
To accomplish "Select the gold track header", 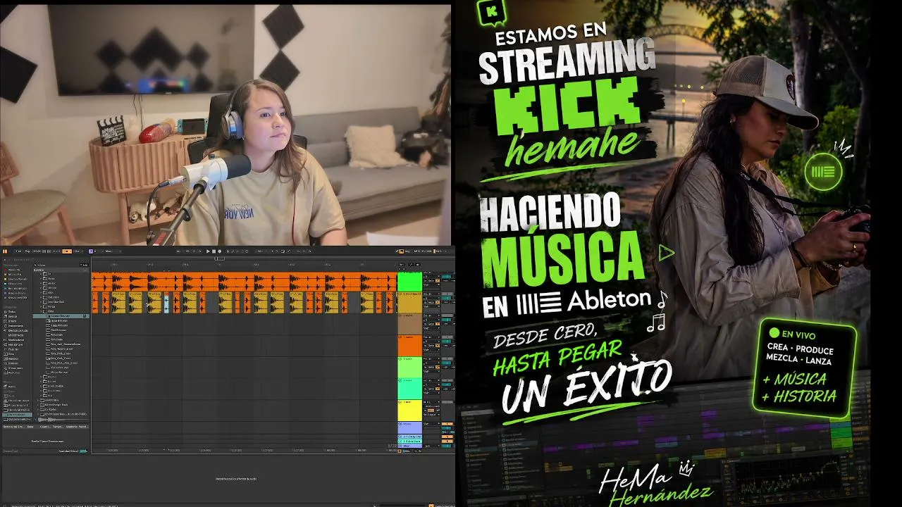I will coord(409,303).
